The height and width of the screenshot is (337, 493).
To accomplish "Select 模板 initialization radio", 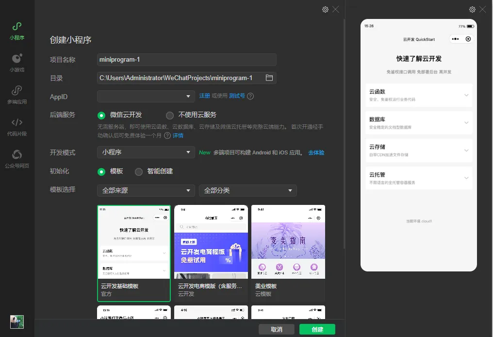I will click(101, 172).
